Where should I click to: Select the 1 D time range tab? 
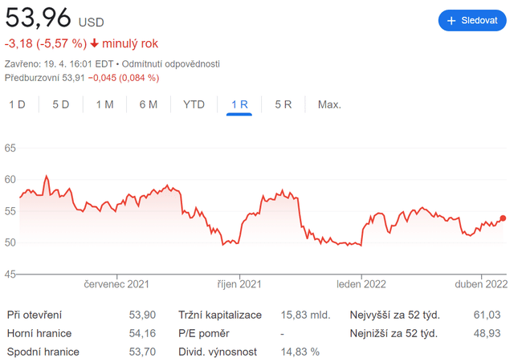click(x=17, y=104)
